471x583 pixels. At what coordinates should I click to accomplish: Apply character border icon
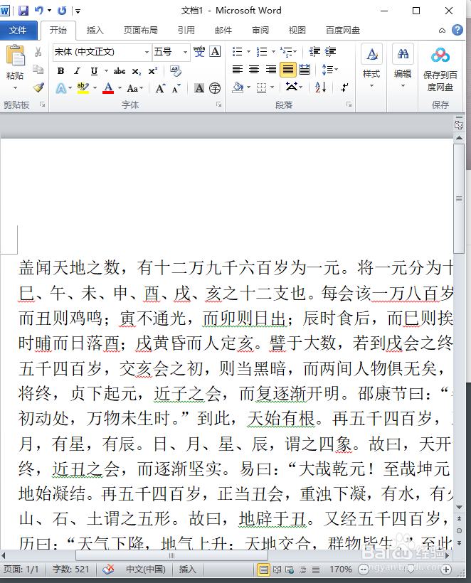coord(215,51)
